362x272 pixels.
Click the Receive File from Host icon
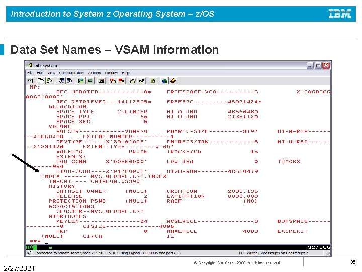(70, 81)
